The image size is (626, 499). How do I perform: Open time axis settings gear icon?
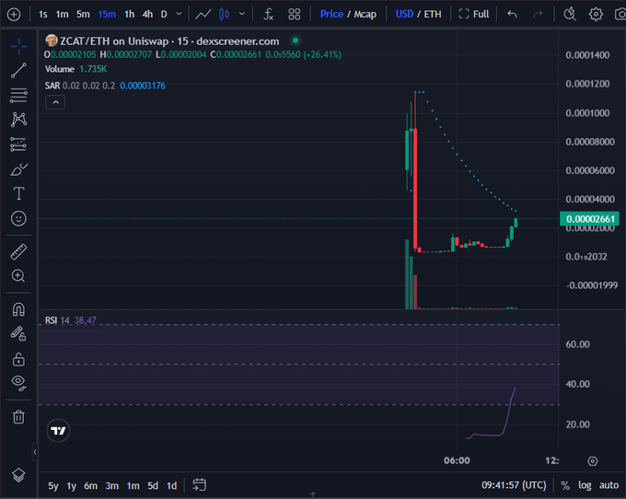(x=593, y=461)
